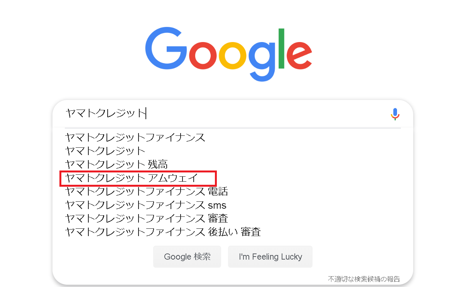Click the I'm Feeling Lucky button
This screenshot has width=463, height=287.
[270, 257]
